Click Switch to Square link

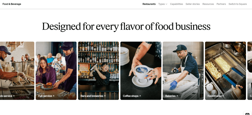(237, 4)
